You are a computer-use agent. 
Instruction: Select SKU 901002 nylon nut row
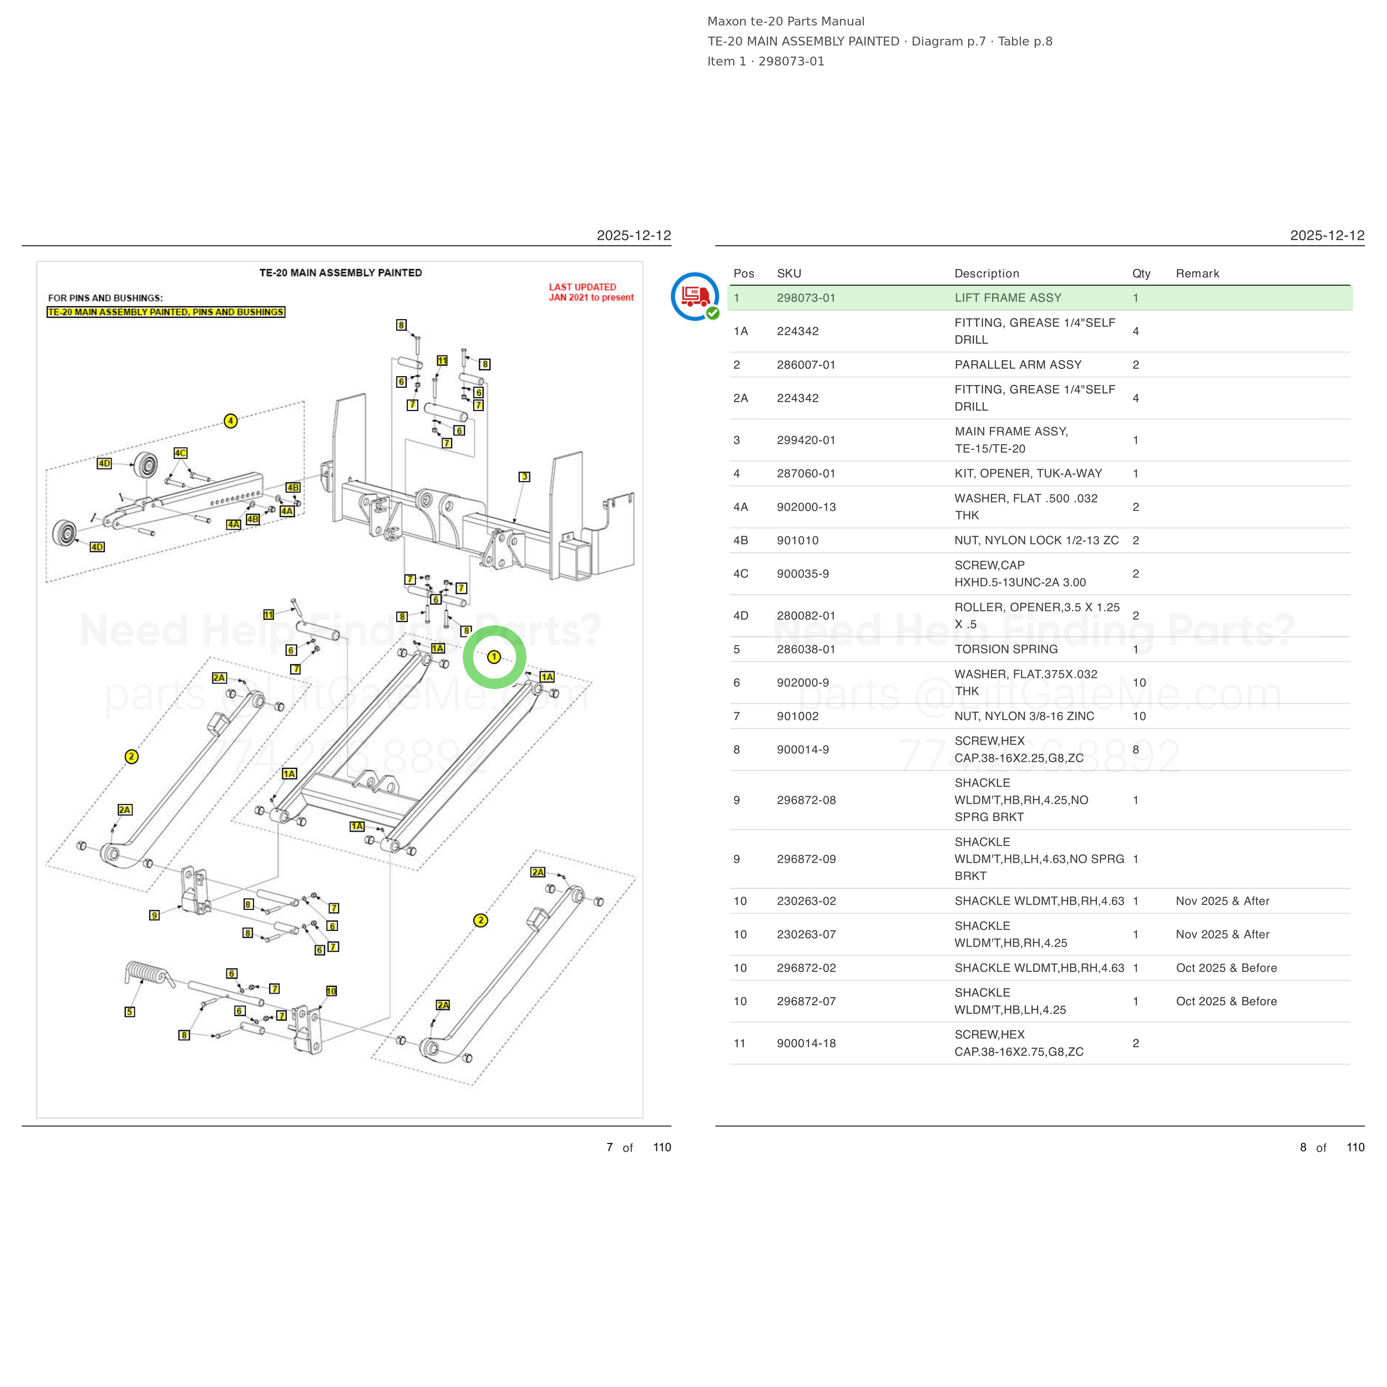point(1040,716)
